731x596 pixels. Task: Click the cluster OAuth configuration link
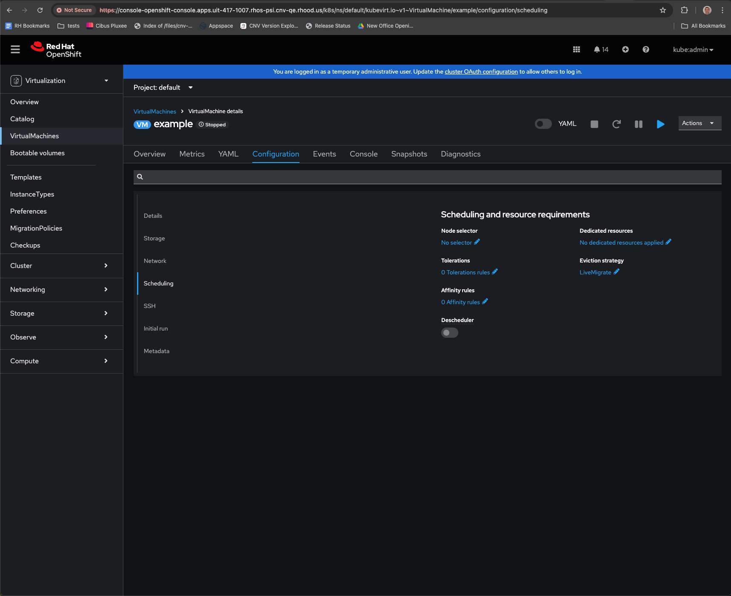481,71
